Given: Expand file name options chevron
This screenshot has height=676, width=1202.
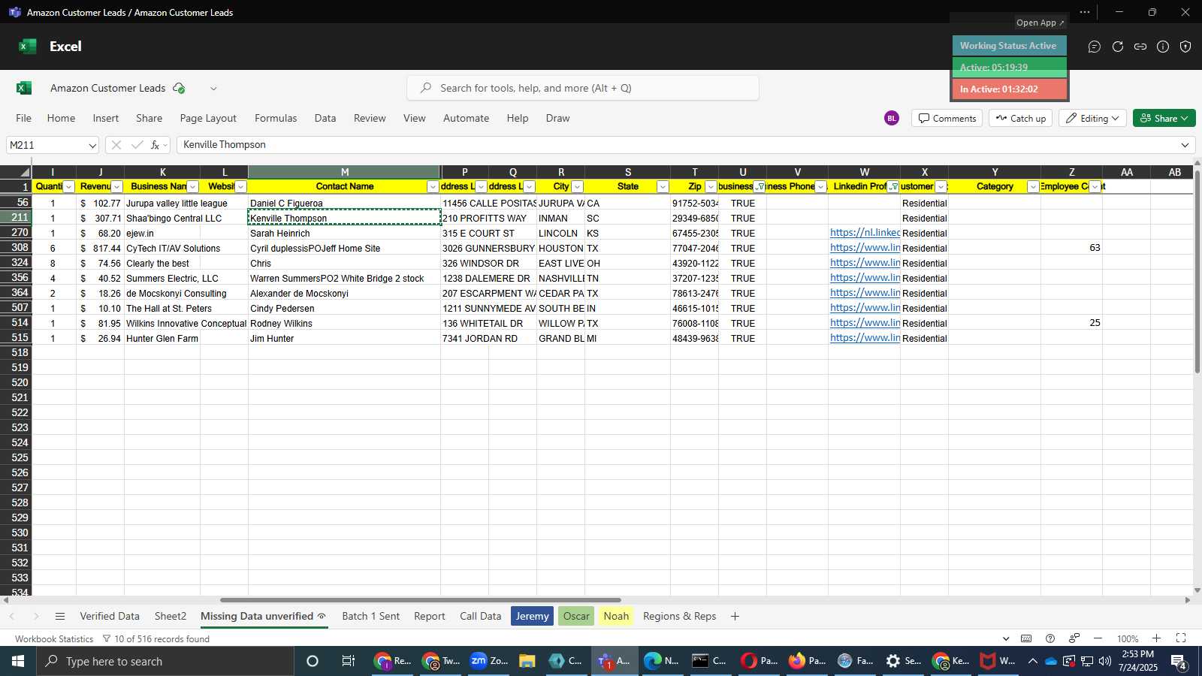Looking at the screenshot, I should click(x=213, y=88).
